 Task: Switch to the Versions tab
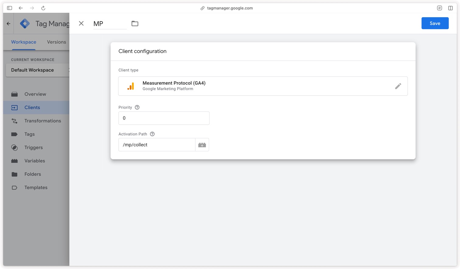pos(56,42)
